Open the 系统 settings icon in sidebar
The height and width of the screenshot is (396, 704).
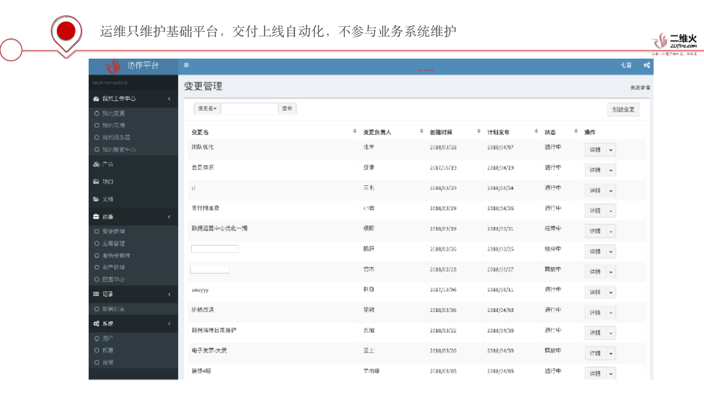(96, 324)
